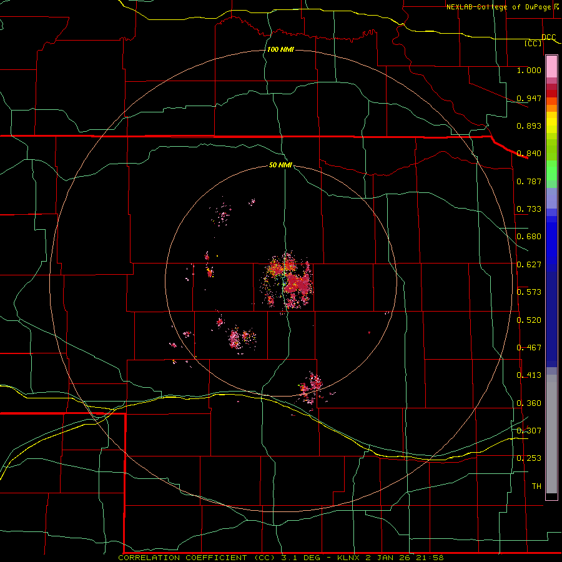Viewport: 562px width, 562px height.
Task: Select the 0.520 scale value
Action: (x=529, y=320)
